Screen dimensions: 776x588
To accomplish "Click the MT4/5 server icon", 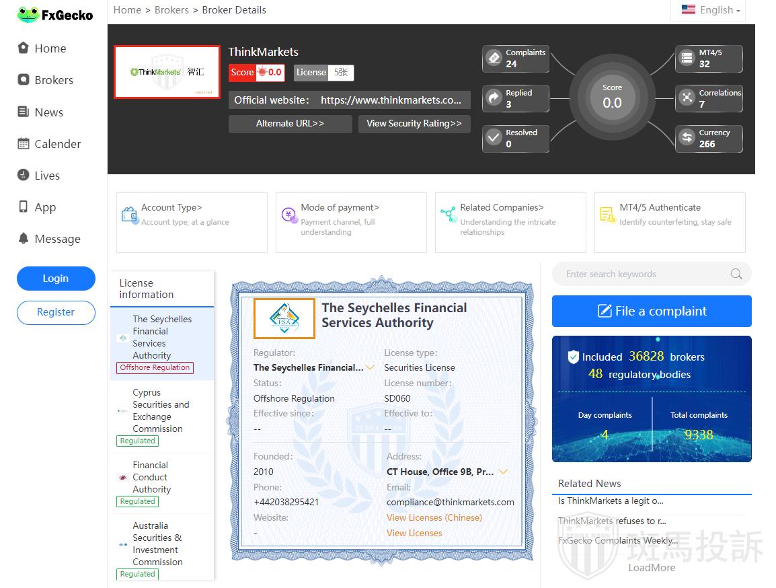I will coord(687,59).
